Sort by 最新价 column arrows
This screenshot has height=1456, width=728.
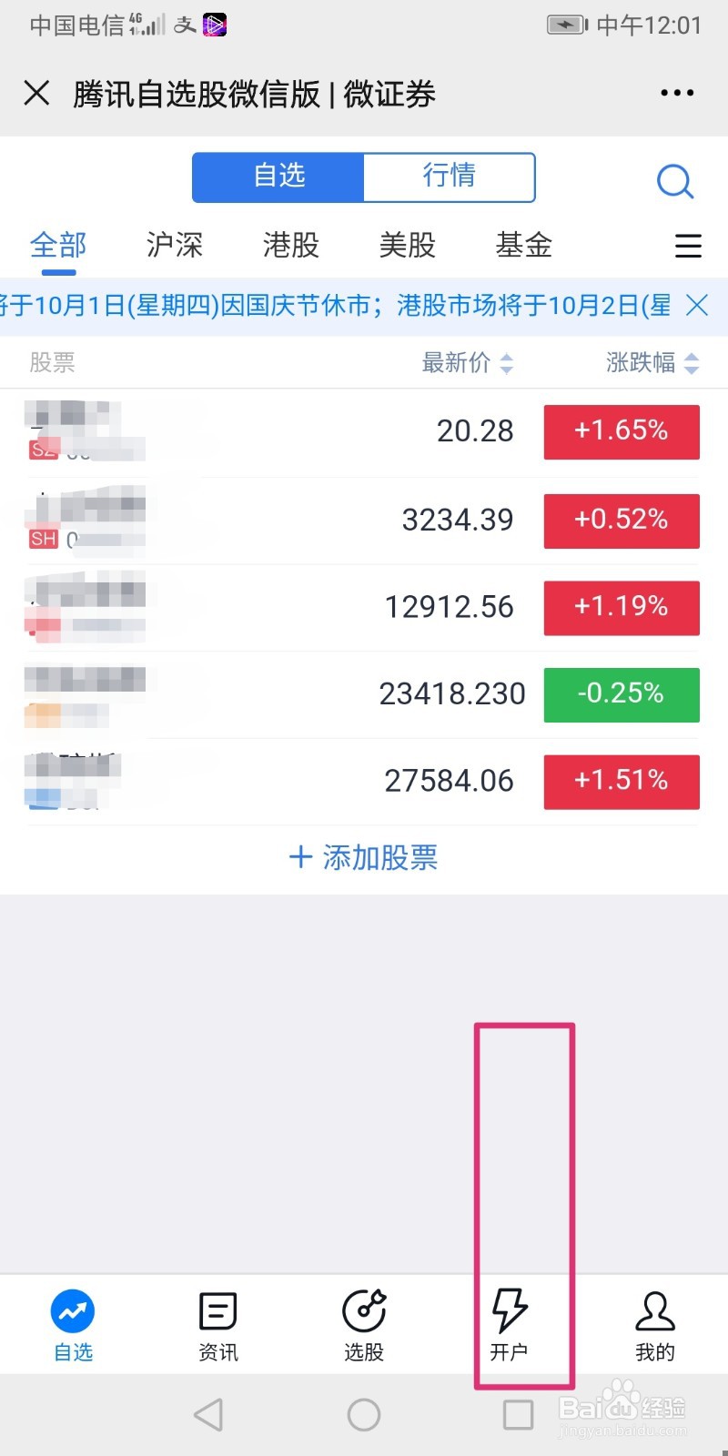pos(507,364)
